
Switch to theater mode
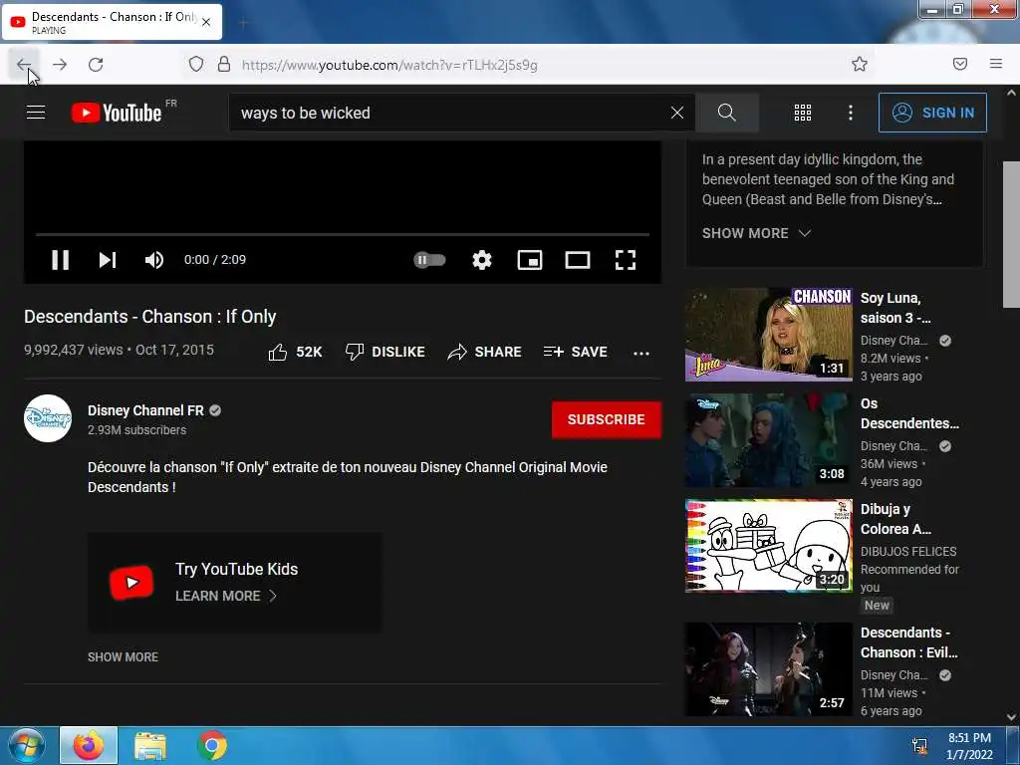tap(578, 260)
